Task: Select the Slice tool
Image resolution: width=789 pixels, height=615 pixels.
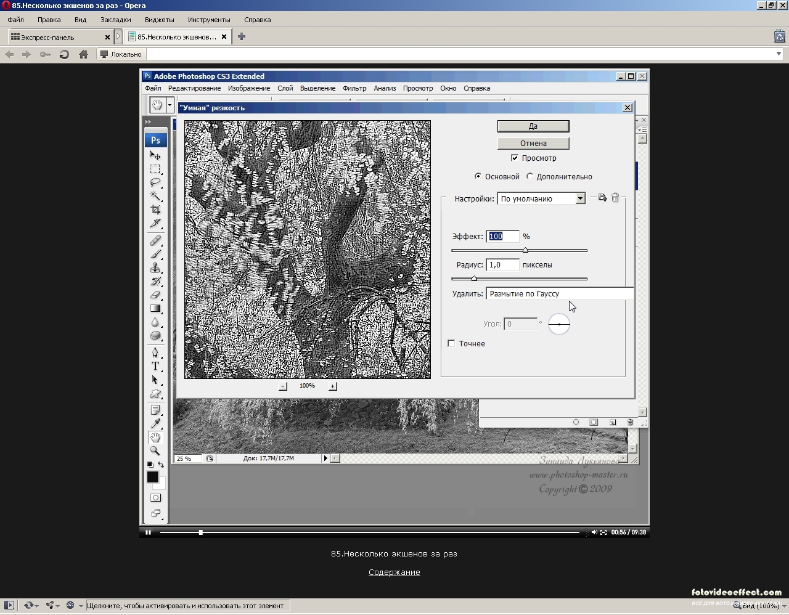Action: click(x=155, y=223)
